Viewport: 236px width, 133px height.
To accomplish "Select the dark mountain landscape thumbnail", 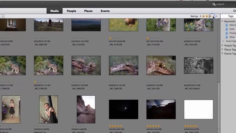I will tap(86, 25).
